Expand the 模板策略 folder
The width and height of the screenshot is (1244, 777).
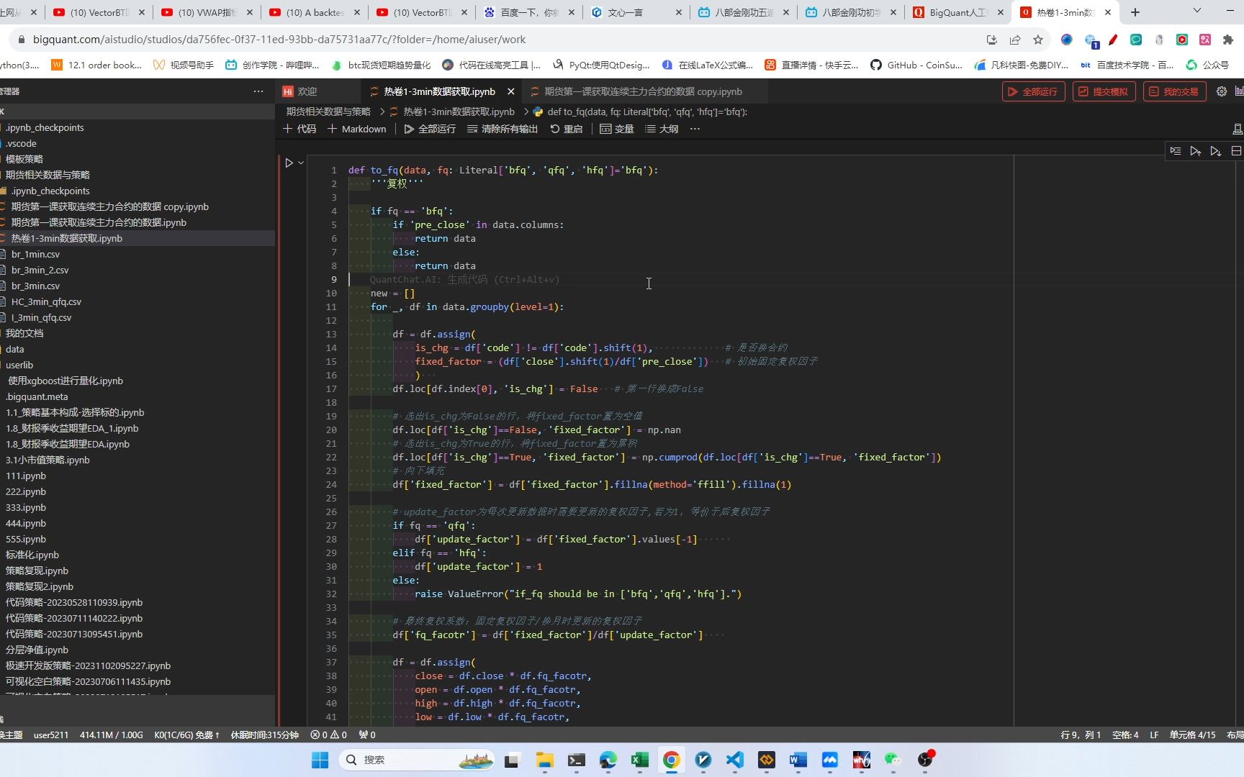click(x=137, y=159)
